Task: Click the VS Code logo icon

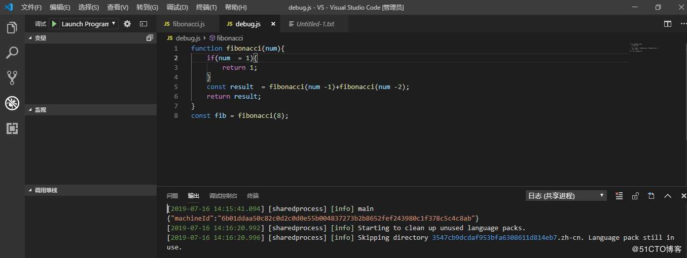Action: (9, 7)
